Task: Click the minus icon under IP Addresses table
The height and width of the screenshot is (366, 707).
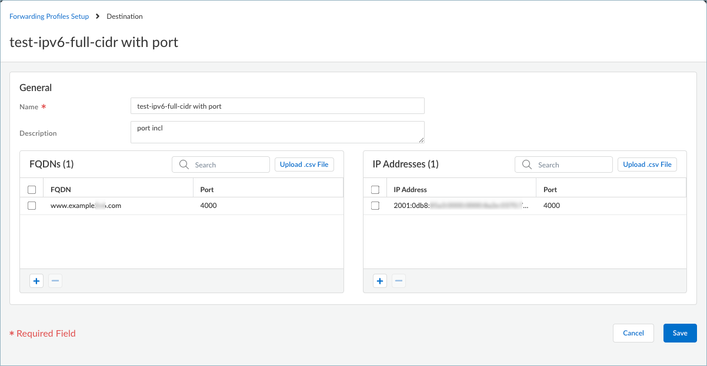Action: point(399,281)
